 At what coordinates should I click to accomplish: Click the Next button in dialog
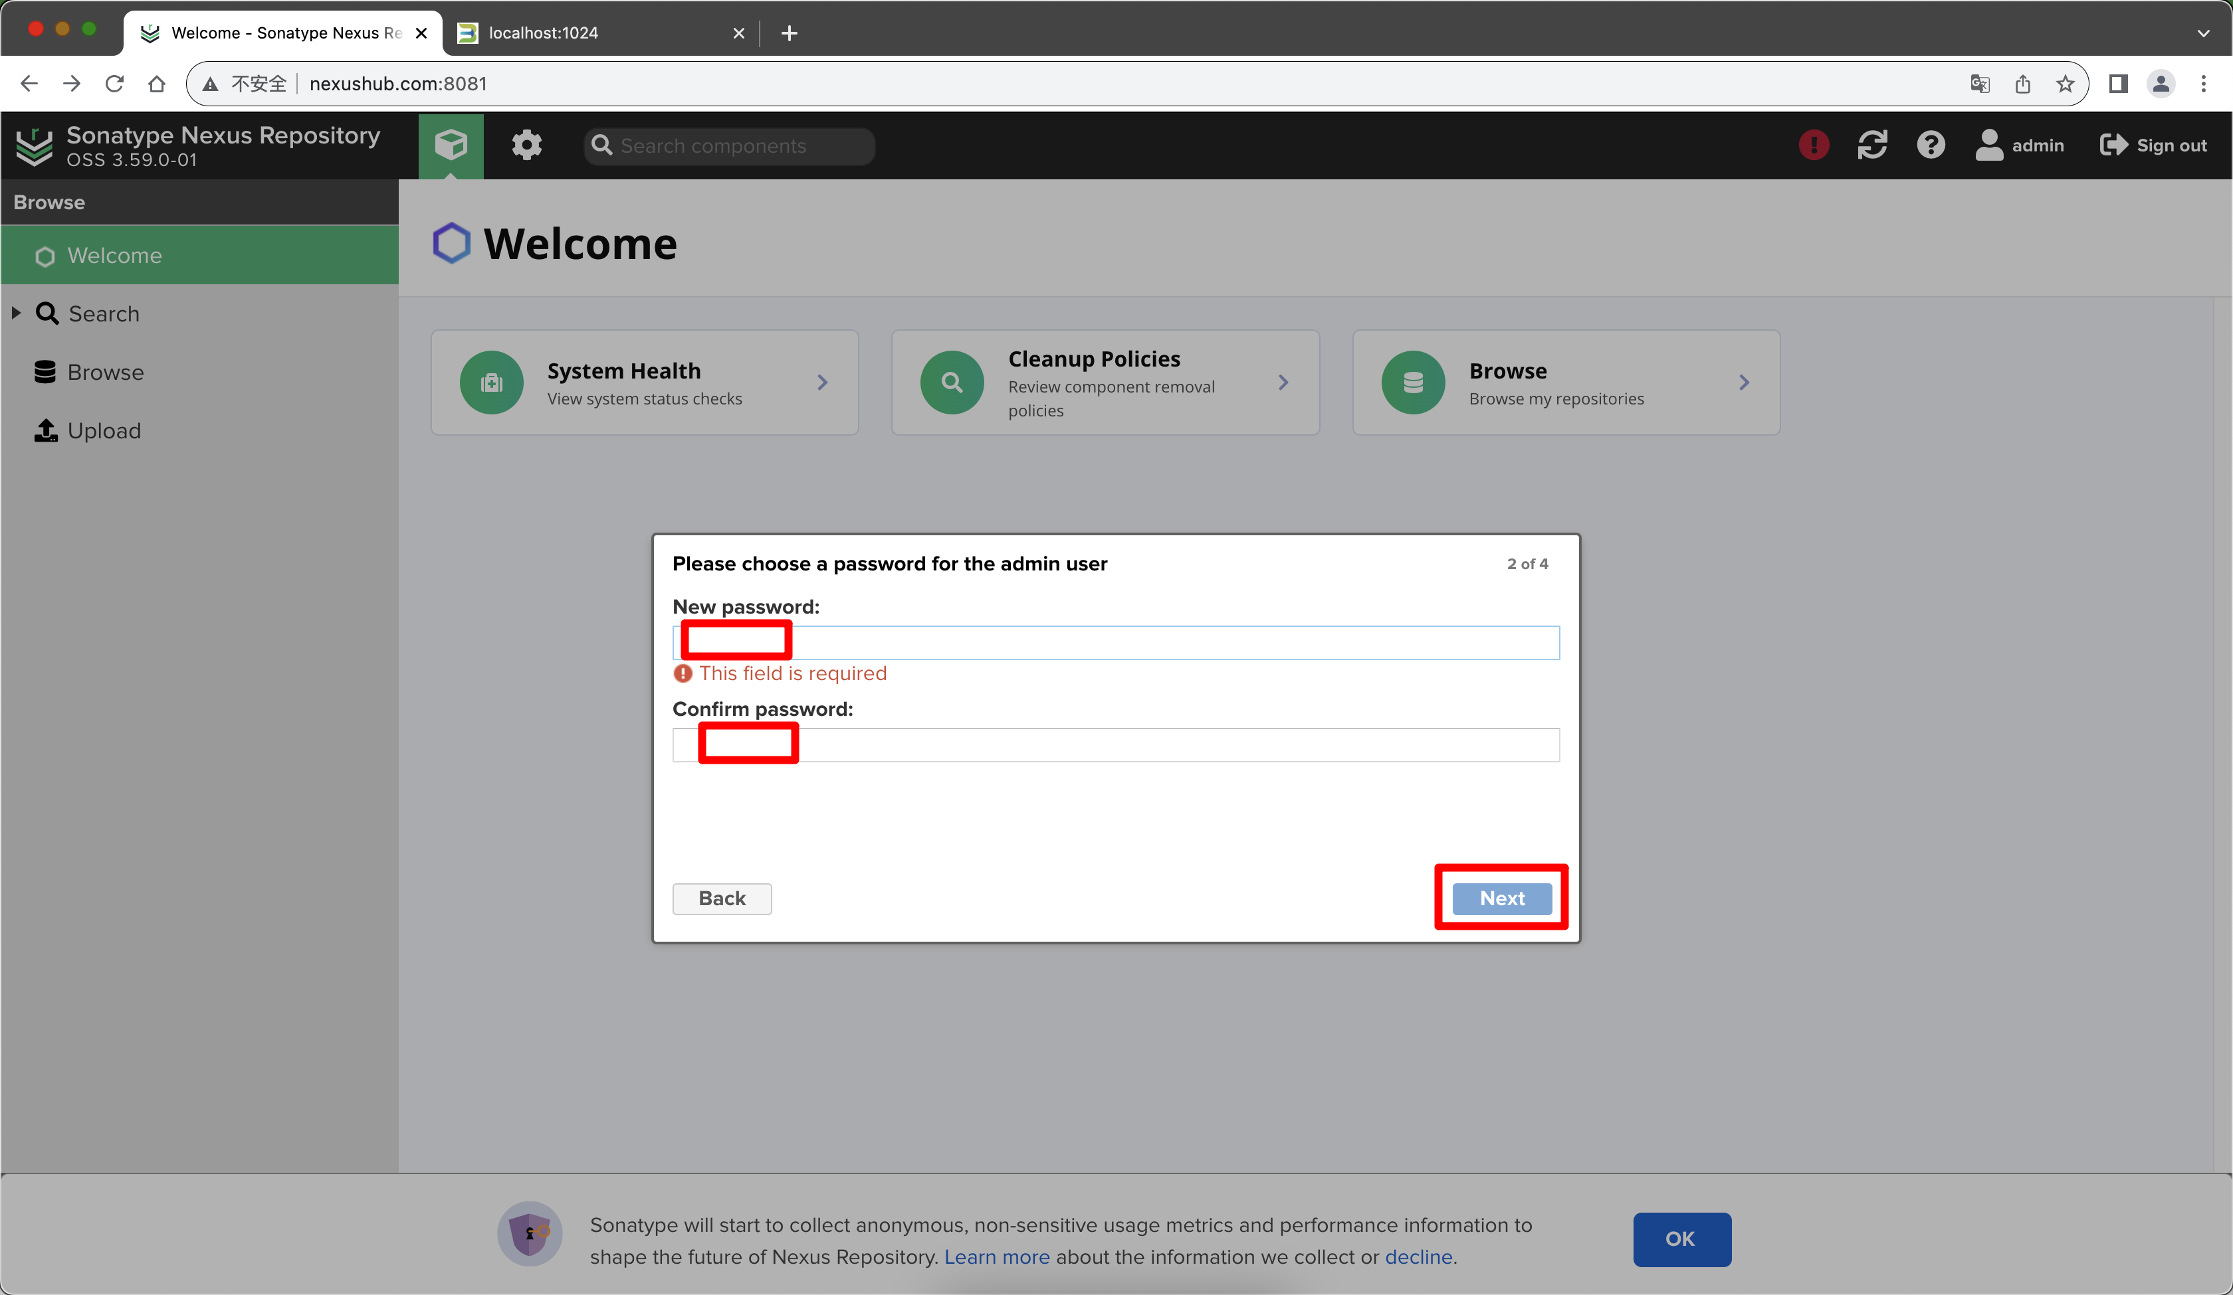point(1502,898)
